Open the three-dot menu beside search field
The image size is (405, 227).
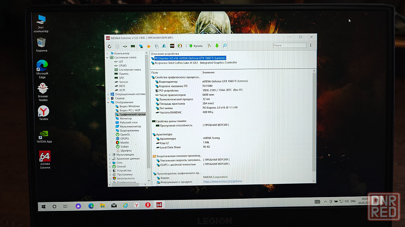[x=311, y=45]
